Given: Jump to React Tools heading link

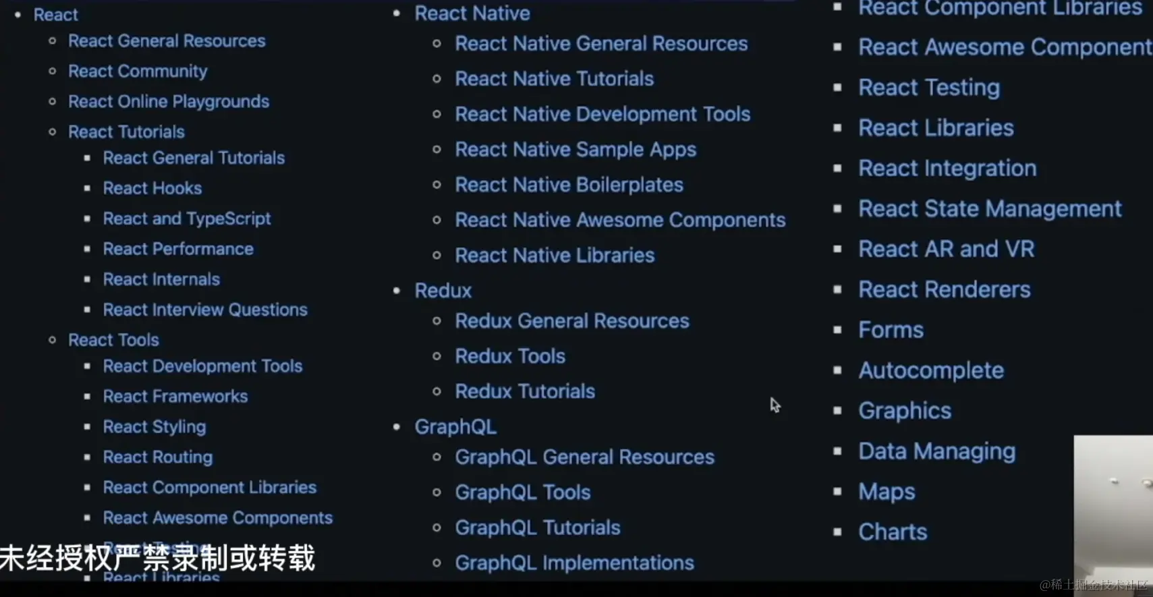Looking at the screenshot, I should coord(113,340).
